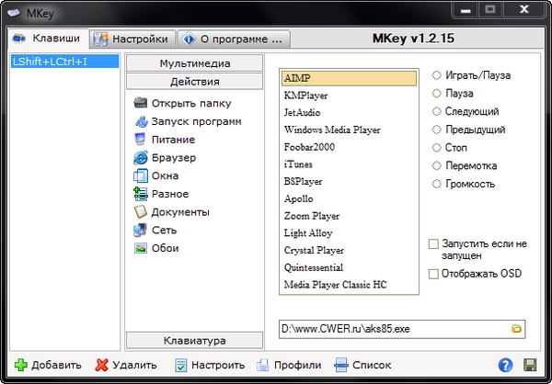Image resolution: width=552 pixels, height=384 pixels.
Task: Expand the Мультимедиа section header
Action: 194,63
